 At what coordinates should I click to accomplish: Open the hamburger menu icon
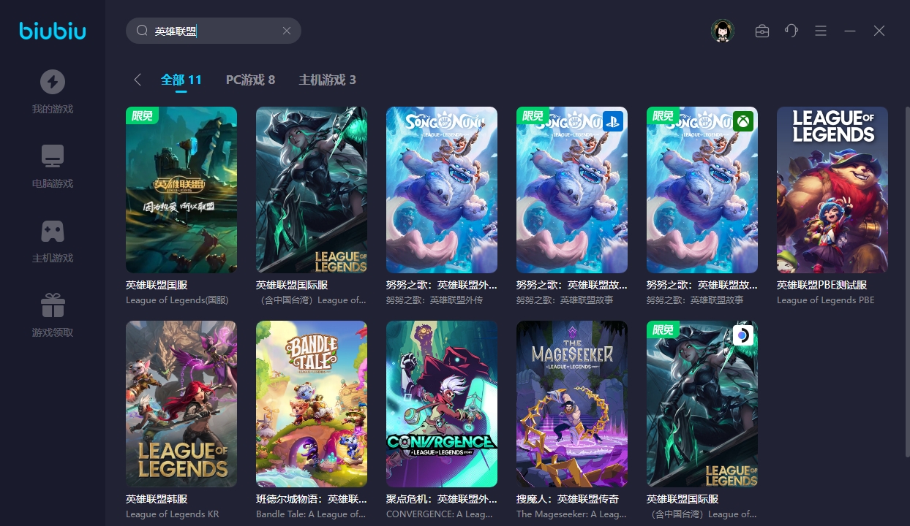point(821,31)
